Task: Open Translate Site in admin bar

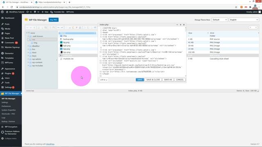Action: click(57, 12)
